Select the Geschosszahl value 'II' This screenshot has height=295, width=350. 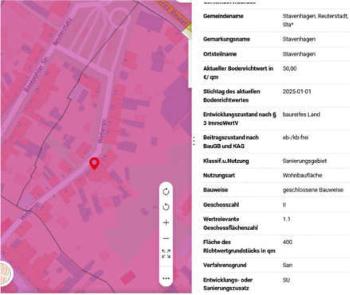pos(283,205)
